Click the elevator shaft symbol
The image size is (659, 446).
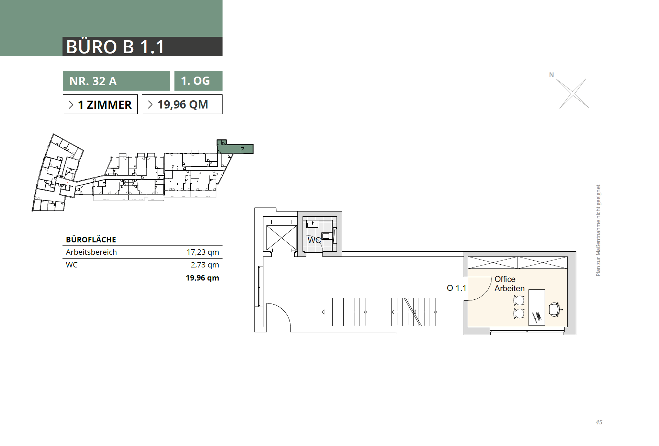[282, 238]
